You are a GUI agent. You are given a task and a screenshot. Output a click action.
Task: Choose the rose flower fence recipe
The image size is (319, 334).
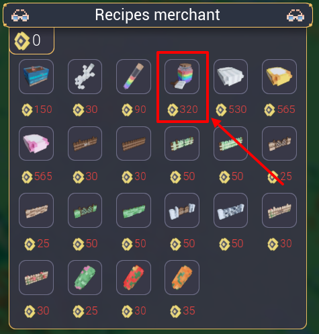point(36,278)
